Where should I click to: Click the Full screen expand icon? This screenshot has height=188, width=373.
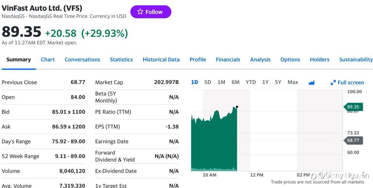coord(333,83)
